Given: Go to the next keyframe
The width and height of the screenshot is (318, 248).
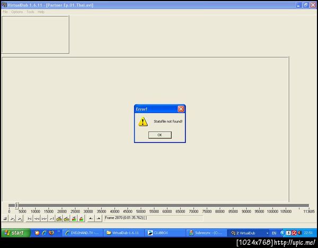Looking at the screenshot, I should 66,218.
